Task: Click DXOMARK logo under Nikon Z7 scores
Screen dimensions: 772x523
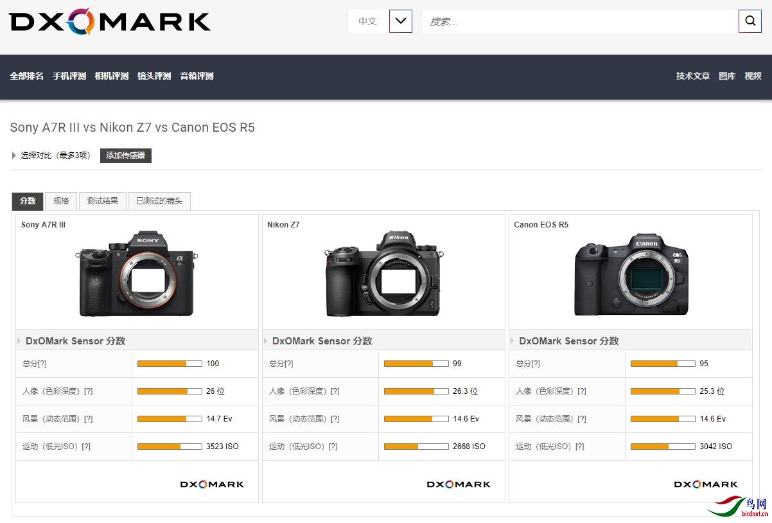Action: pos(459,484)
